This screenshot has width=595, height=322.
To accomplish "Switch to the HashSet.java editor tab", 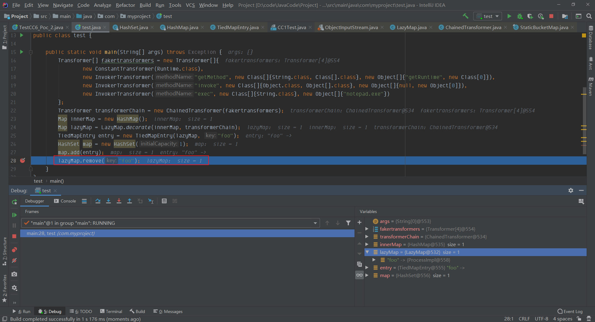I will (x=133, y=27).
